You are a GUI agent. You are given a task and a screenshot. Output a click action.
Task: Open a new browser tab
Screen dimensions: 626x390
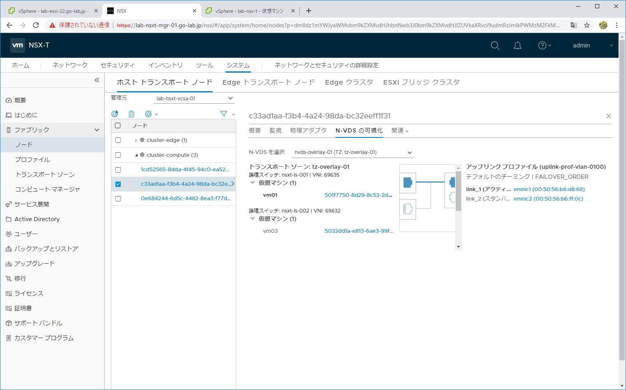click(309, 11)
